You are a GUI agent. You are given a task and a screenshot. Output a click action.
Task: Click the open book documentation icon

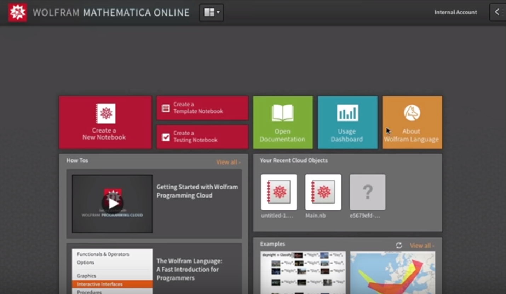click(283, 113)
